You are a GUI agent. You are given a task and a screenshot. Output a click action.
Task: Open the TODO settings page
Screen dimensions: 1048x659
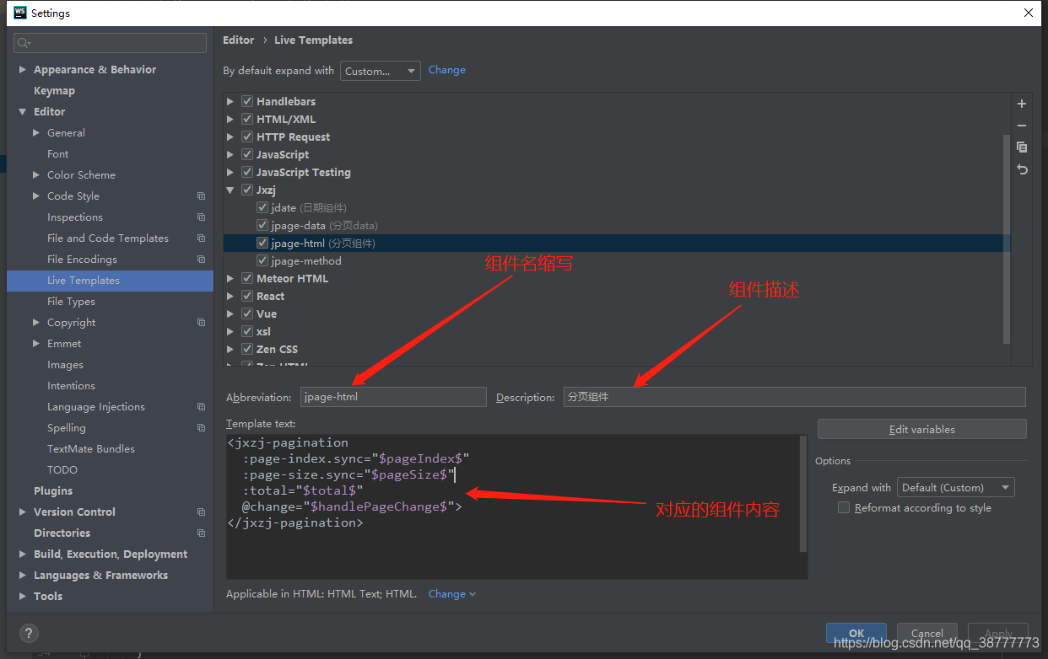[x=62, y=470]
